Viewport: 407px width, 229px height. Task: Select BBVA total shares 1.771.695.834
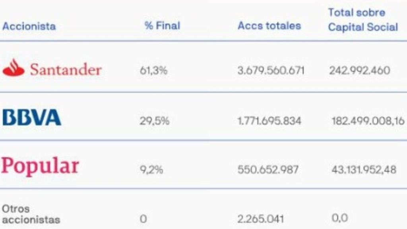pos(269,121)
